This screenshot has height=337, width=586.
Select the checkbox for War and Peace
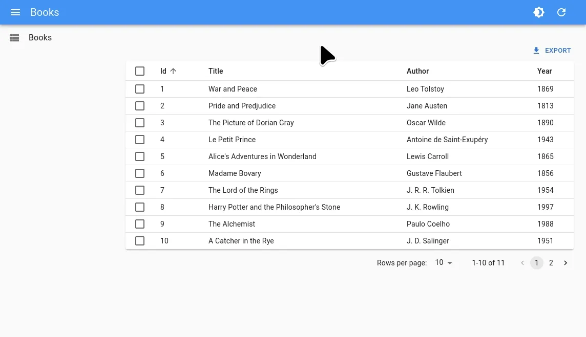tap(140, 89)
